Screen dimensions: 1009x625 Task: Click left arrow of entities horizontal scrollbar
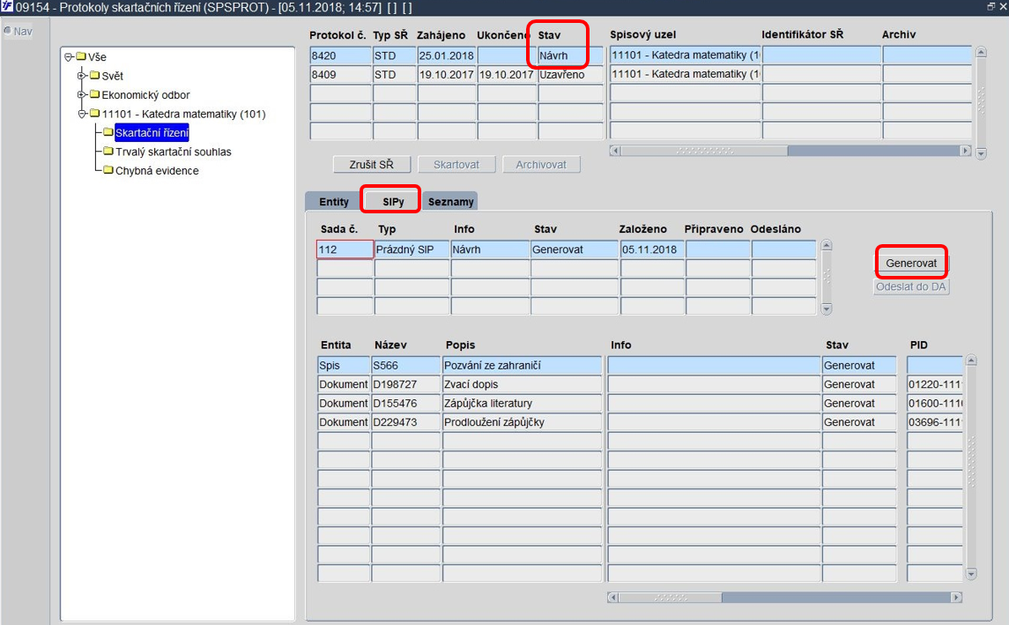[x=613, y=598]
